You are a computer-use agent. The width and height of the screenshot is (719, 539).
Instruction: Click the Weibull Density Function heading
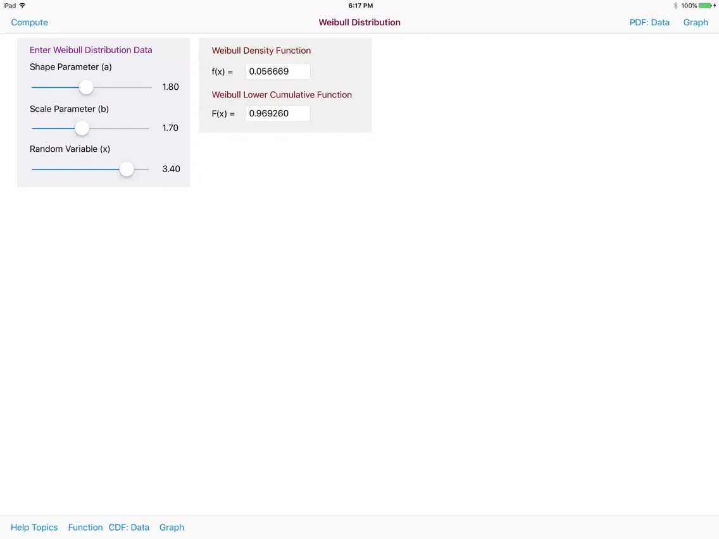[x=261, y=51]
